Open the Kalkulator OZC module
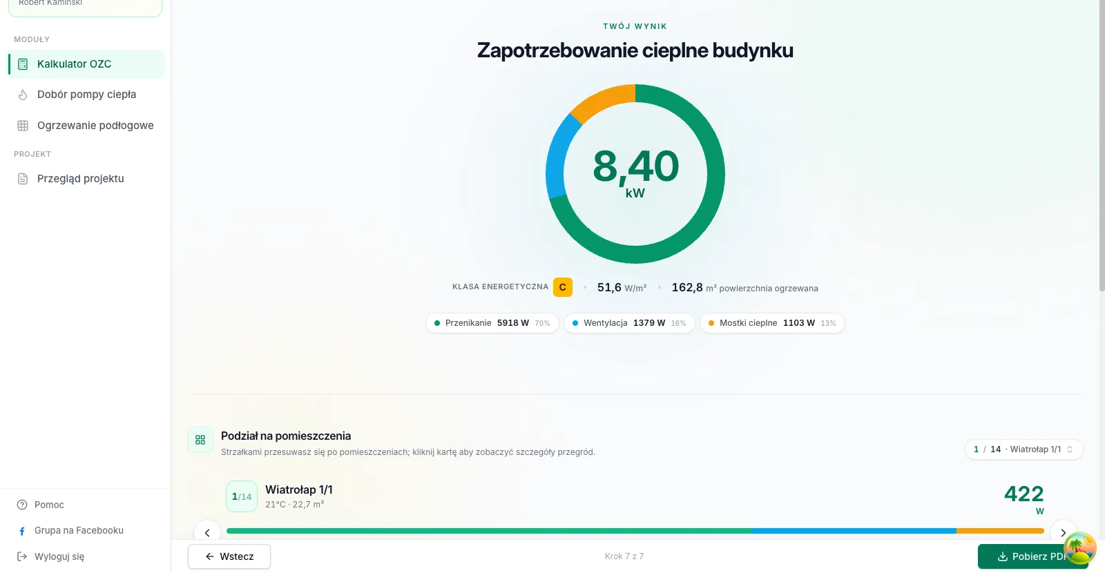Viewport: 1105px width, 573px height. point(86,64)
